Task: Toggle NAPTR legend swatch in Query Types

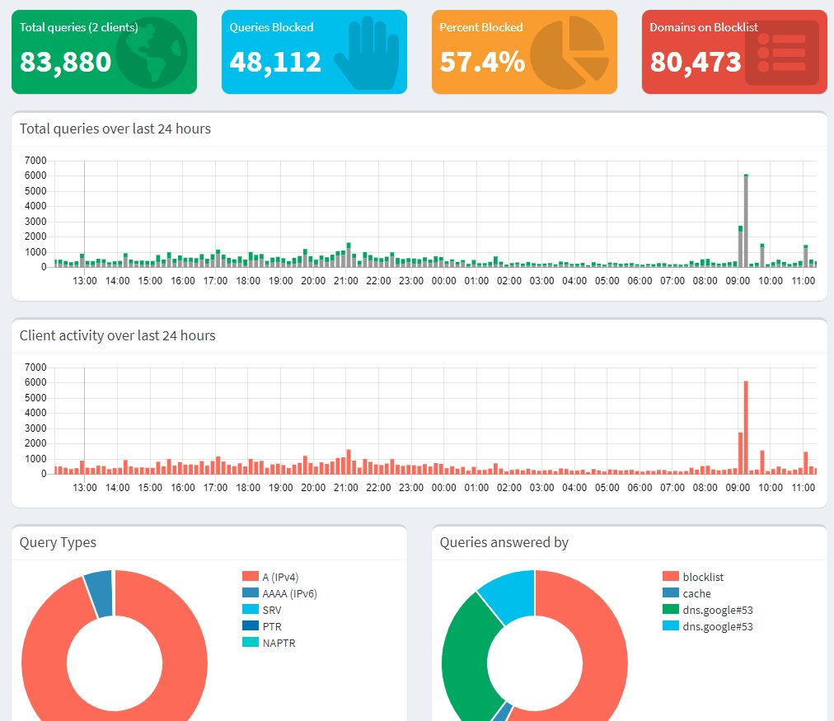Action: 251,642
